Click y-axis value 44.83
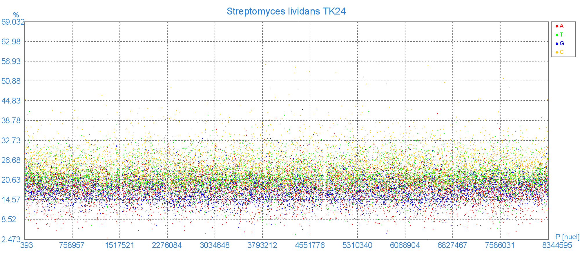This screenshot has height=261, width=580. (11, 101)
